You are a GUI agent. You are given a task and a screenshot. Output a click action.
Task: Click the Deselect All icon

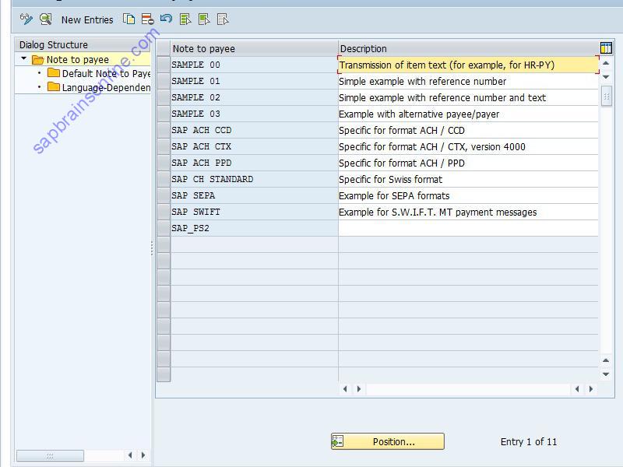[220, 19]
